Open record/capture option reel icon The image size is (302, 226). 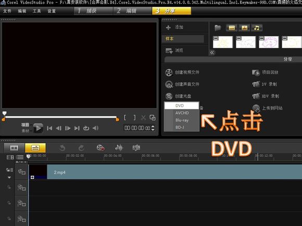(x=100, y=148)
